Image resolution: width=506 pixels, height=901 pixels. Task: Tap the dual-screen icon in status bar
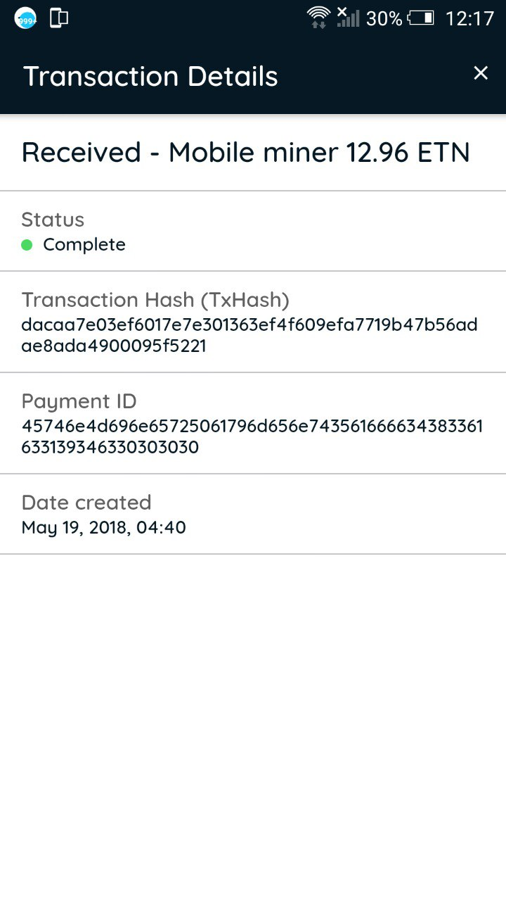(x=59, y=18)
